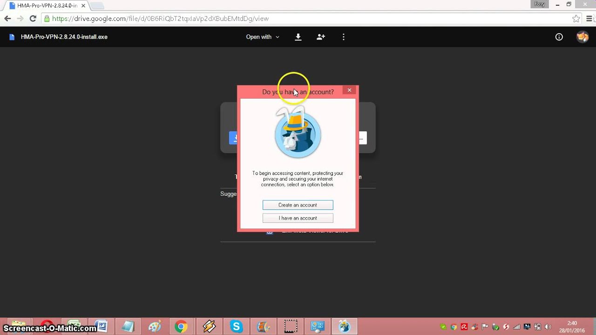Open the Google account avatar
596x335 pixels.
pos(582,37)
